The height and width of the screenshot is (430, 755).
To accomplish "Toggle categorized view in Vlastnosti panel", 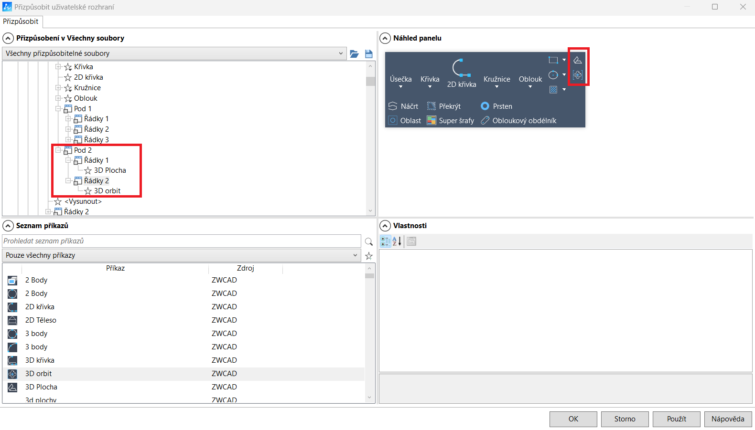I will click(385, 241).
